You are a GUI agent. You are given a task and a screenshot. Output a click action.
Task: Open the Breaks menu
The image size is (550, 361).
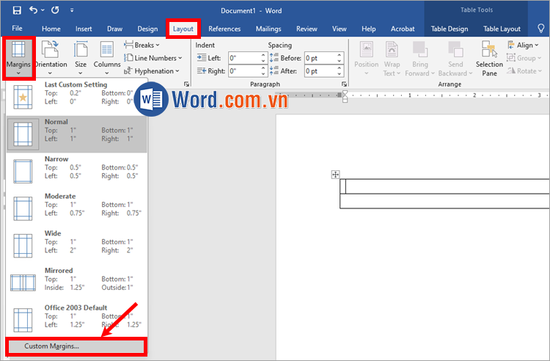click(142, 45)
